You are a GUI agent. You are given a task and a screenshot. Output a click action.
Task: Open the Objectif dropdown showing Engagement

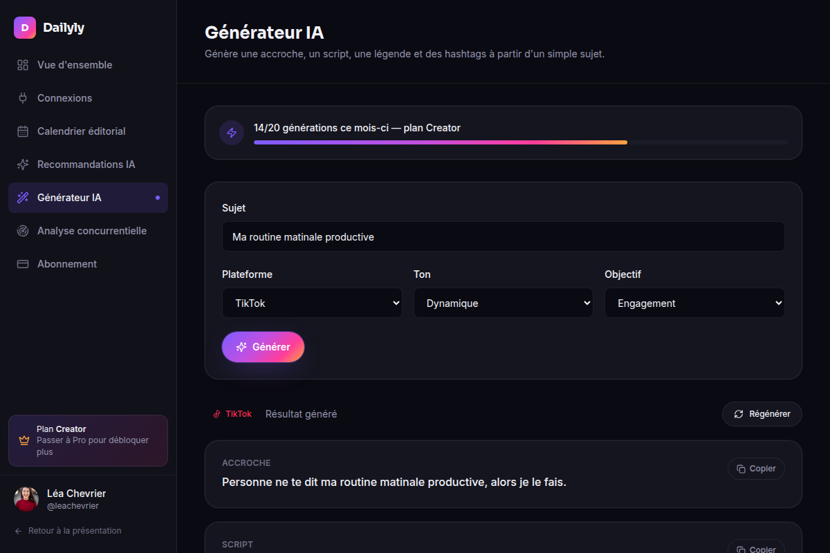(694, 303)
